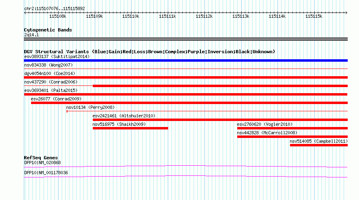Open the nsv514085 (Campbell2011) label
Screen dimensions: 359x200
[319, 141]
